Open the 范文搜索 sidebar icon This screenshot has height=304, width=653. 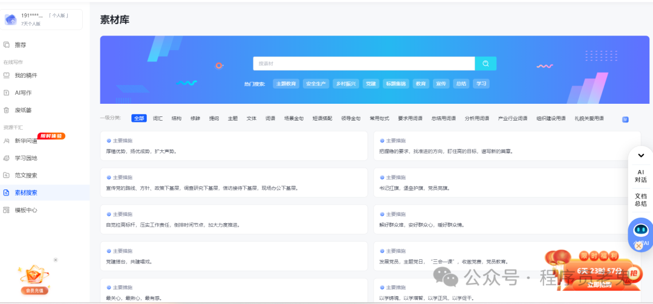pos(6,176)
